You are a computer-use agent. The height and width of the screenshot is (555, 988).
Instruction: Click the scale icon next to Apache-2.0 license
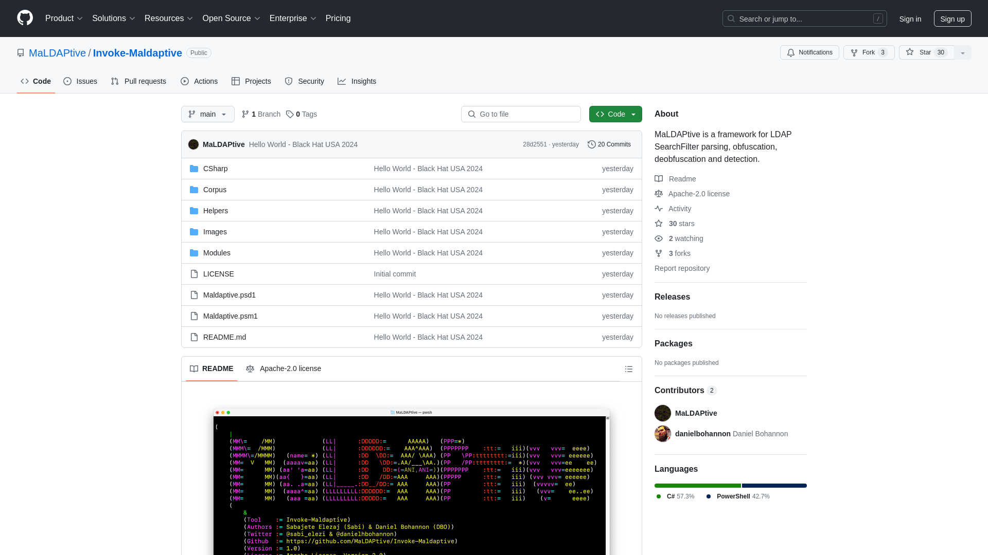coord(659,194)
